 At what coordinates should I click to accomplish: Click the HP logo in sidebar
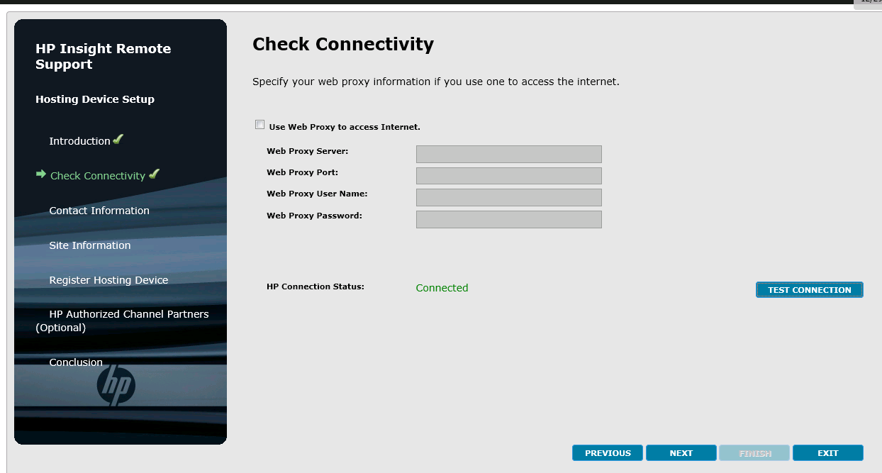(116, 386)
